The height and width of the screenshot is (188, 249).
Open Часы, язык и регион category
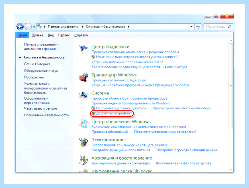pyautogui.click(x=40, y=108)
